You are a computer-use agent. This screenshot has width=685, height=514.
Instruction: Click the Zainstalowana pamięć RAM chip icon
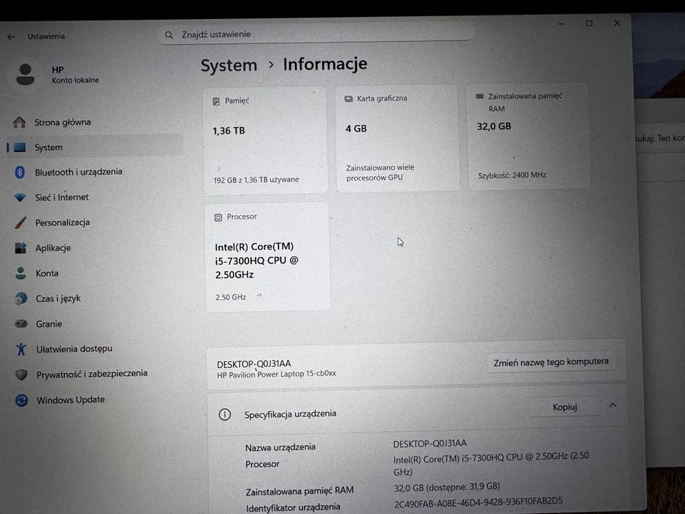pos(479,96)
